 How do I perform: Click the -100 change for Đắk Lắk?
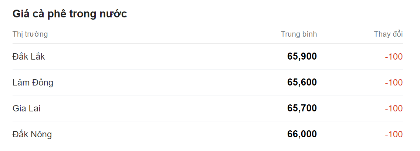pyautogui.click(x=394, y=57)
